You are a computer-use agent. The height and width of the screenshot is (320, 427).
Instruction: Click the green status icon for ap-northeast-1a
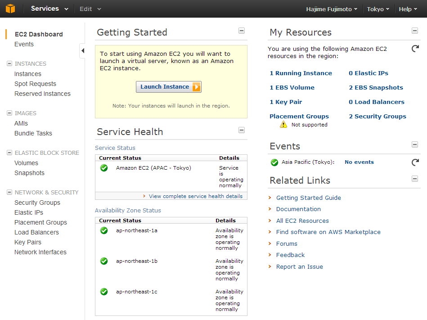104,230
